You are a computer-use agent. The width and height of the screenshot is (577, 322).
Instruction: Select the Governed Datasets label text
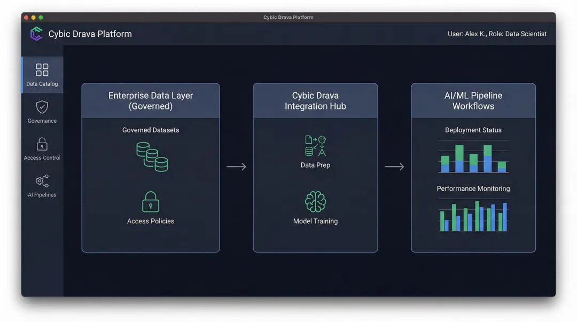tap(150, 130)
